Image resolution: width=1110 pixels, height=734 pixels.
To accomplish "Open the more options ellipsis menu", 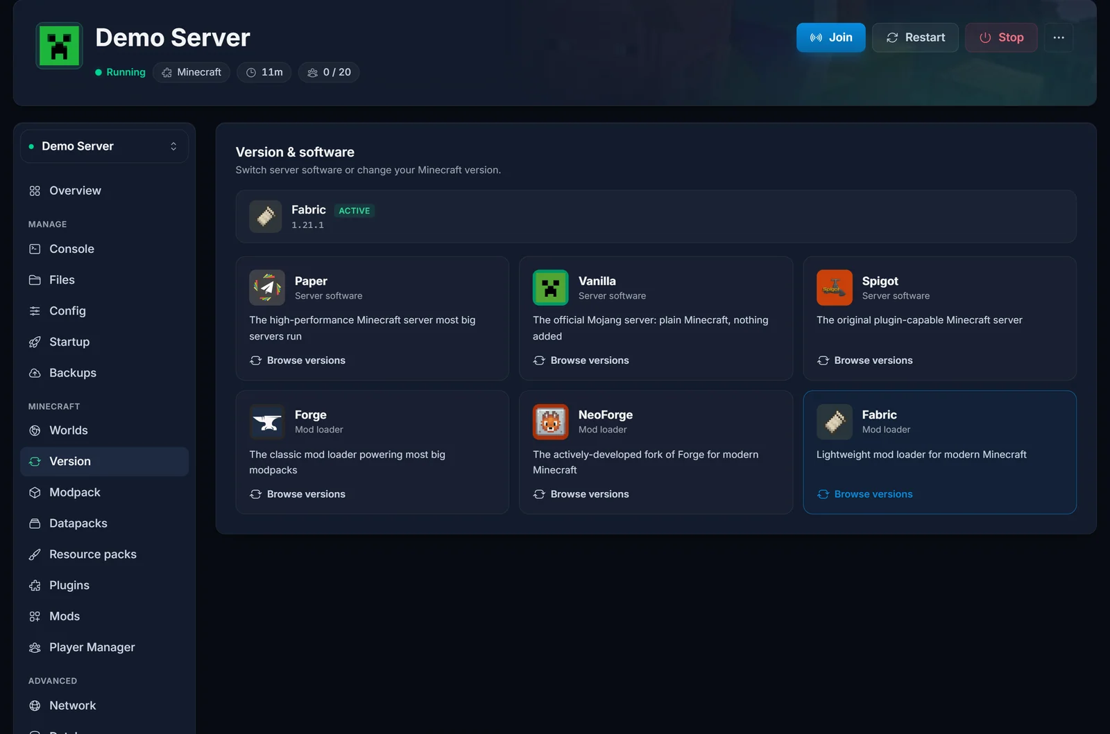I will 1059,37.
